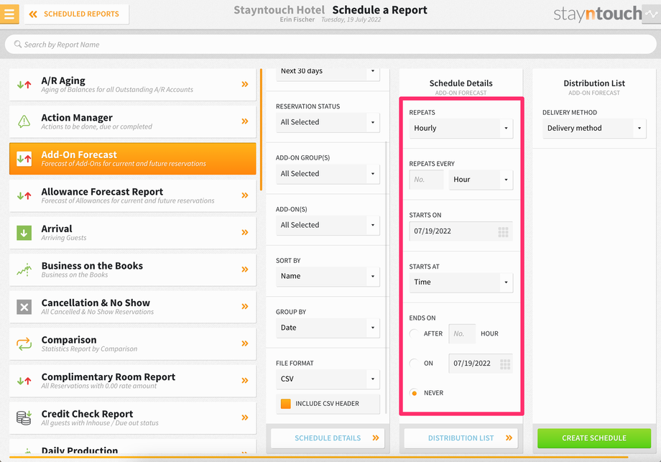661x462 pixels.
Task: Open the Sort By Name dropdown
Action: click(x=328, y=277)
